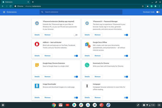Open the blue S app on shelf
This screenshot has height=108, width=162.
tap(108, 105)
